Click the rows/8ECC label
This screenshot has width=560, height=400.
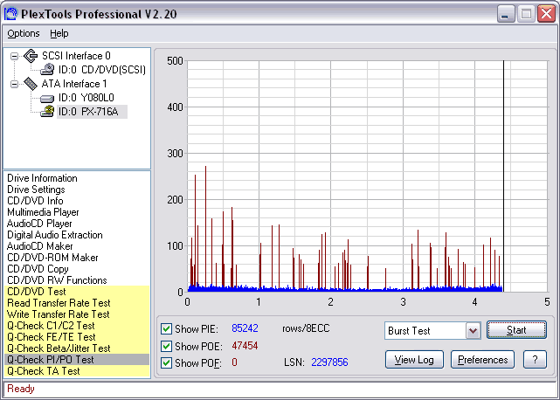pyautogui.click(x=306, y=328)
